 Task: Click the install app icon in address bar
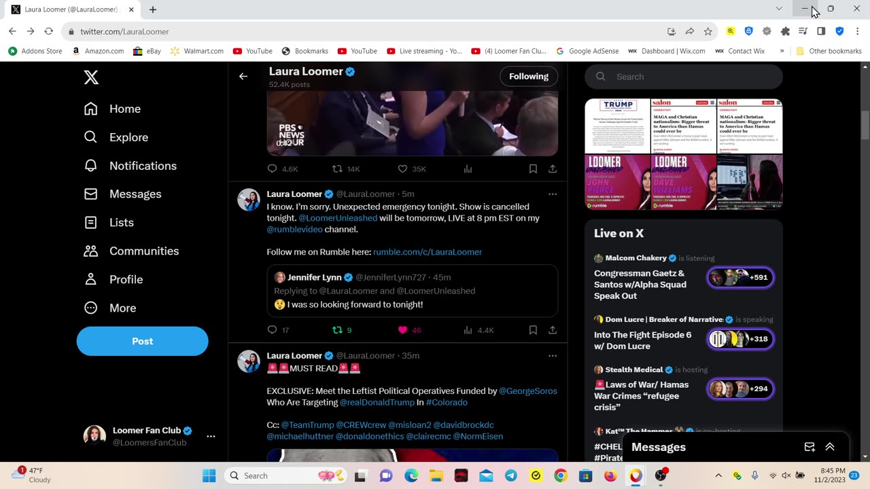point(672,31)
